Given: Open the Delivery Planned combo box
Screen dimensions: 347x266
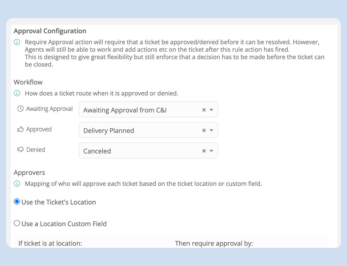Looking at the screenshot, I should coord(148,130).
